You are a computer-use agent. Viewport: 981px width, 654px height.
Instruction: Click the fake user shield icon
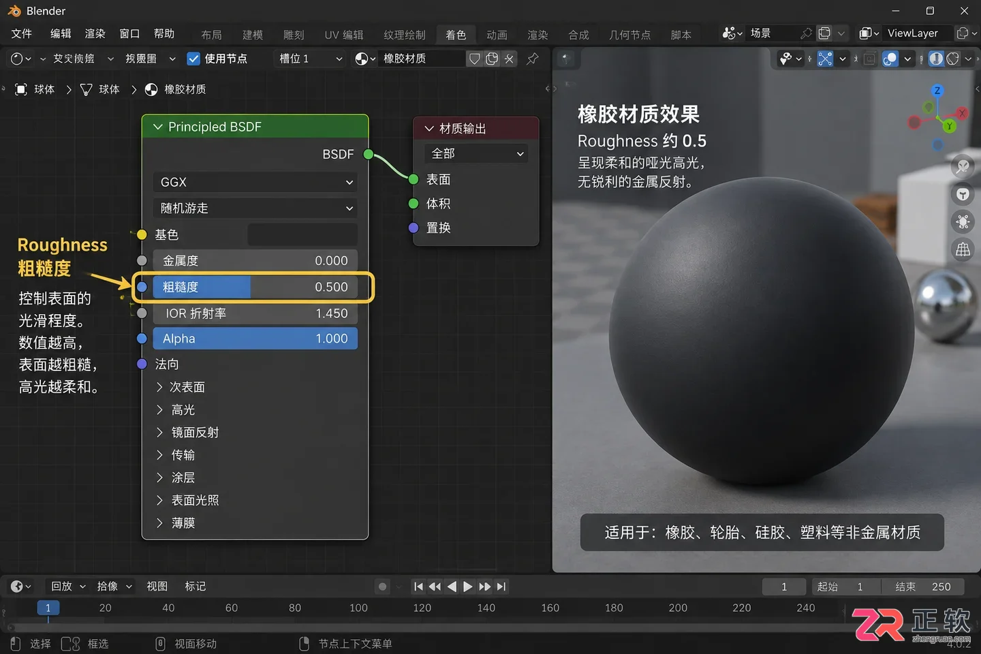coord(475,59)
